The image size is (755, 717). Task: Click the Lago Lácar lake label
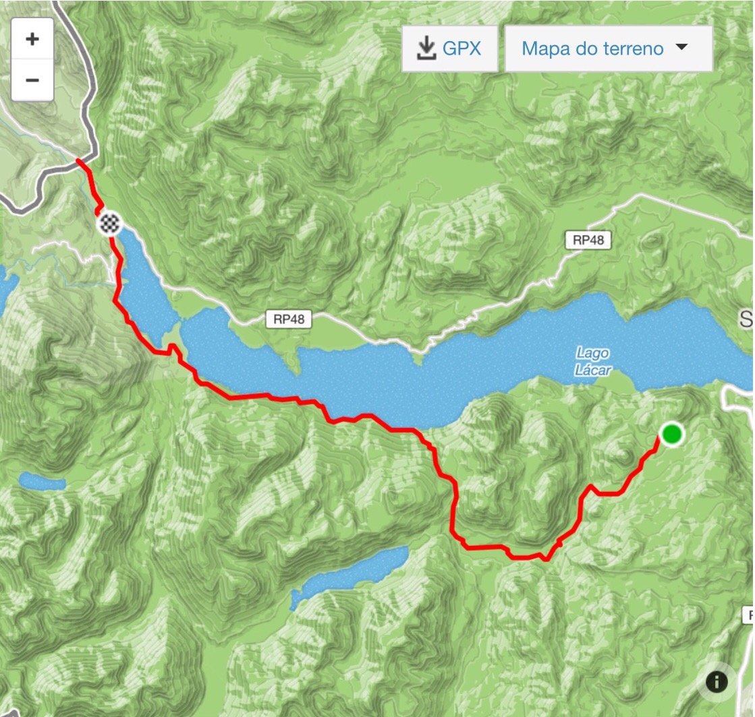pos(593,361)
